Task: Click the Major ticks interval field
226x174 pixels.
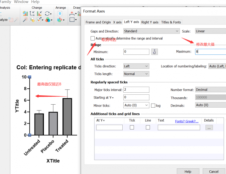Action: coord(136,90)
